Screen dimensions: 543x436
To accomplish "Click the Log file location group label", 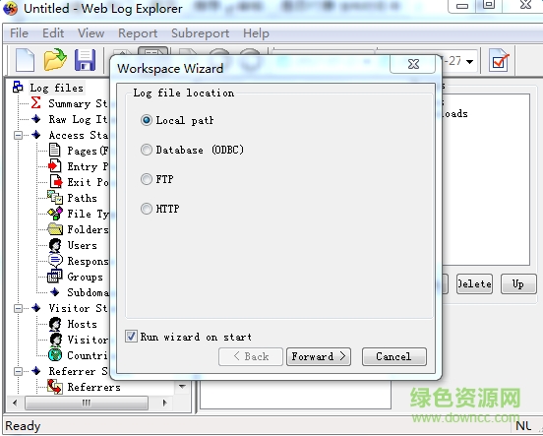I will (x=184, y=93).
